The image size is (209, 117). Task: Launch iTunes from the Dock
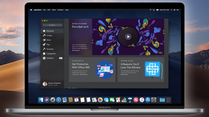(x=142, y=100)
